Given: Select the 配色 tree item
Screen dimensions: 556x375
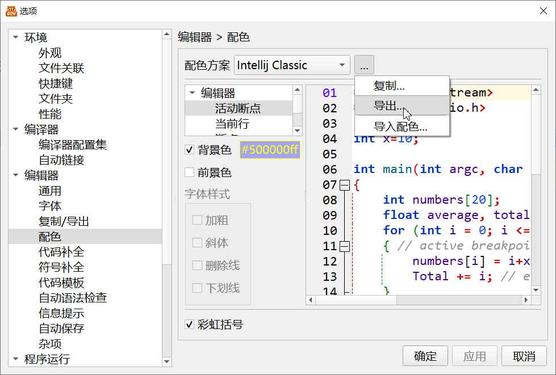Looking at the screenshot, I should [x=85, y=236].
